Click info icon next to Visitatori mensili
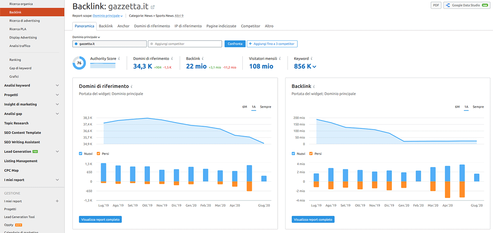 280,59
